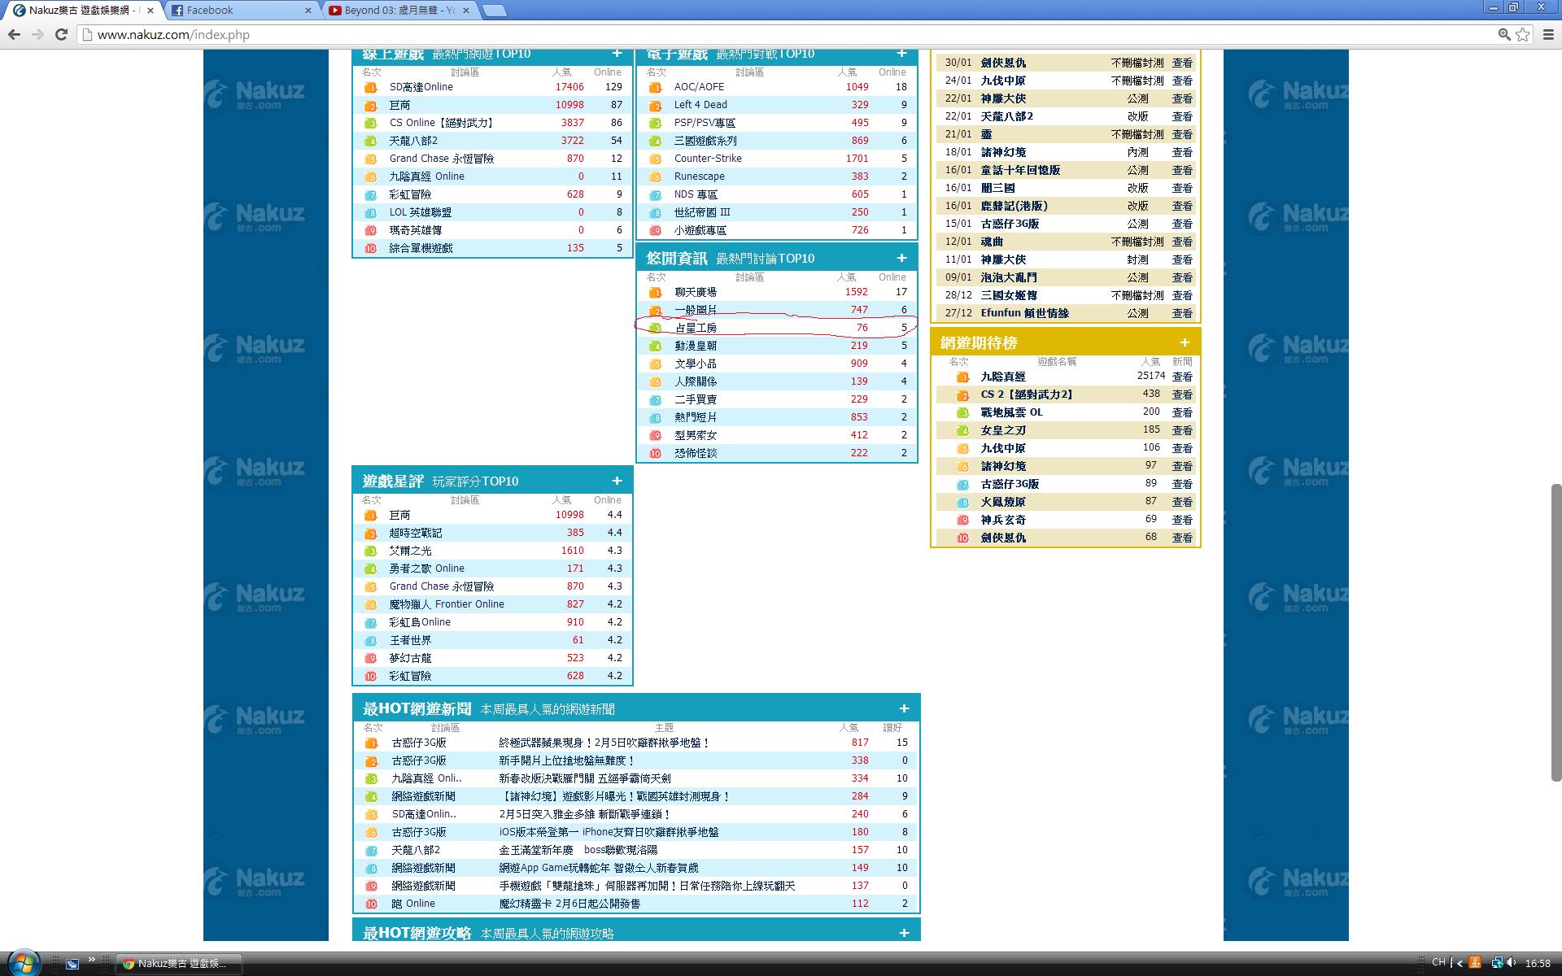
Task: Reload the nakuz.com page
Action: (61, 34)
